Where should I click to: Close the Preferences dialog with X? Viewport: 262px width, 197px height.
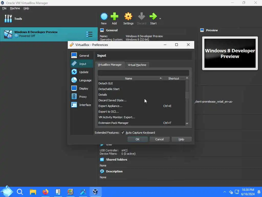click(188, 45)
